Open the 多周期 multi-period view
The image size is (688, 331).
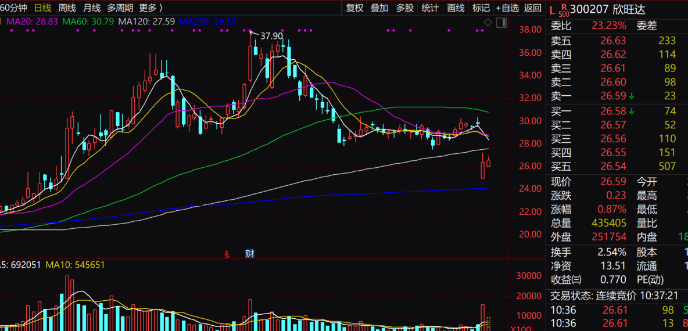point(120,8)
